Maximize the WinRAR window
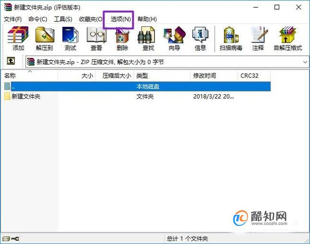This screenshot has width=310, height=244. click(277, 7)
